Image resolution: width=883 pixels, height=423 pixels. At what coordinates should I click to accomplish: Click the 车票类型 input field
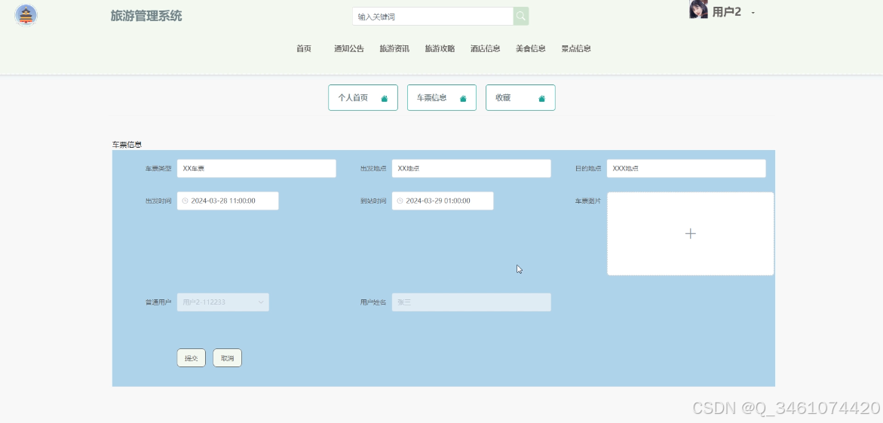(x=257, y=168)
